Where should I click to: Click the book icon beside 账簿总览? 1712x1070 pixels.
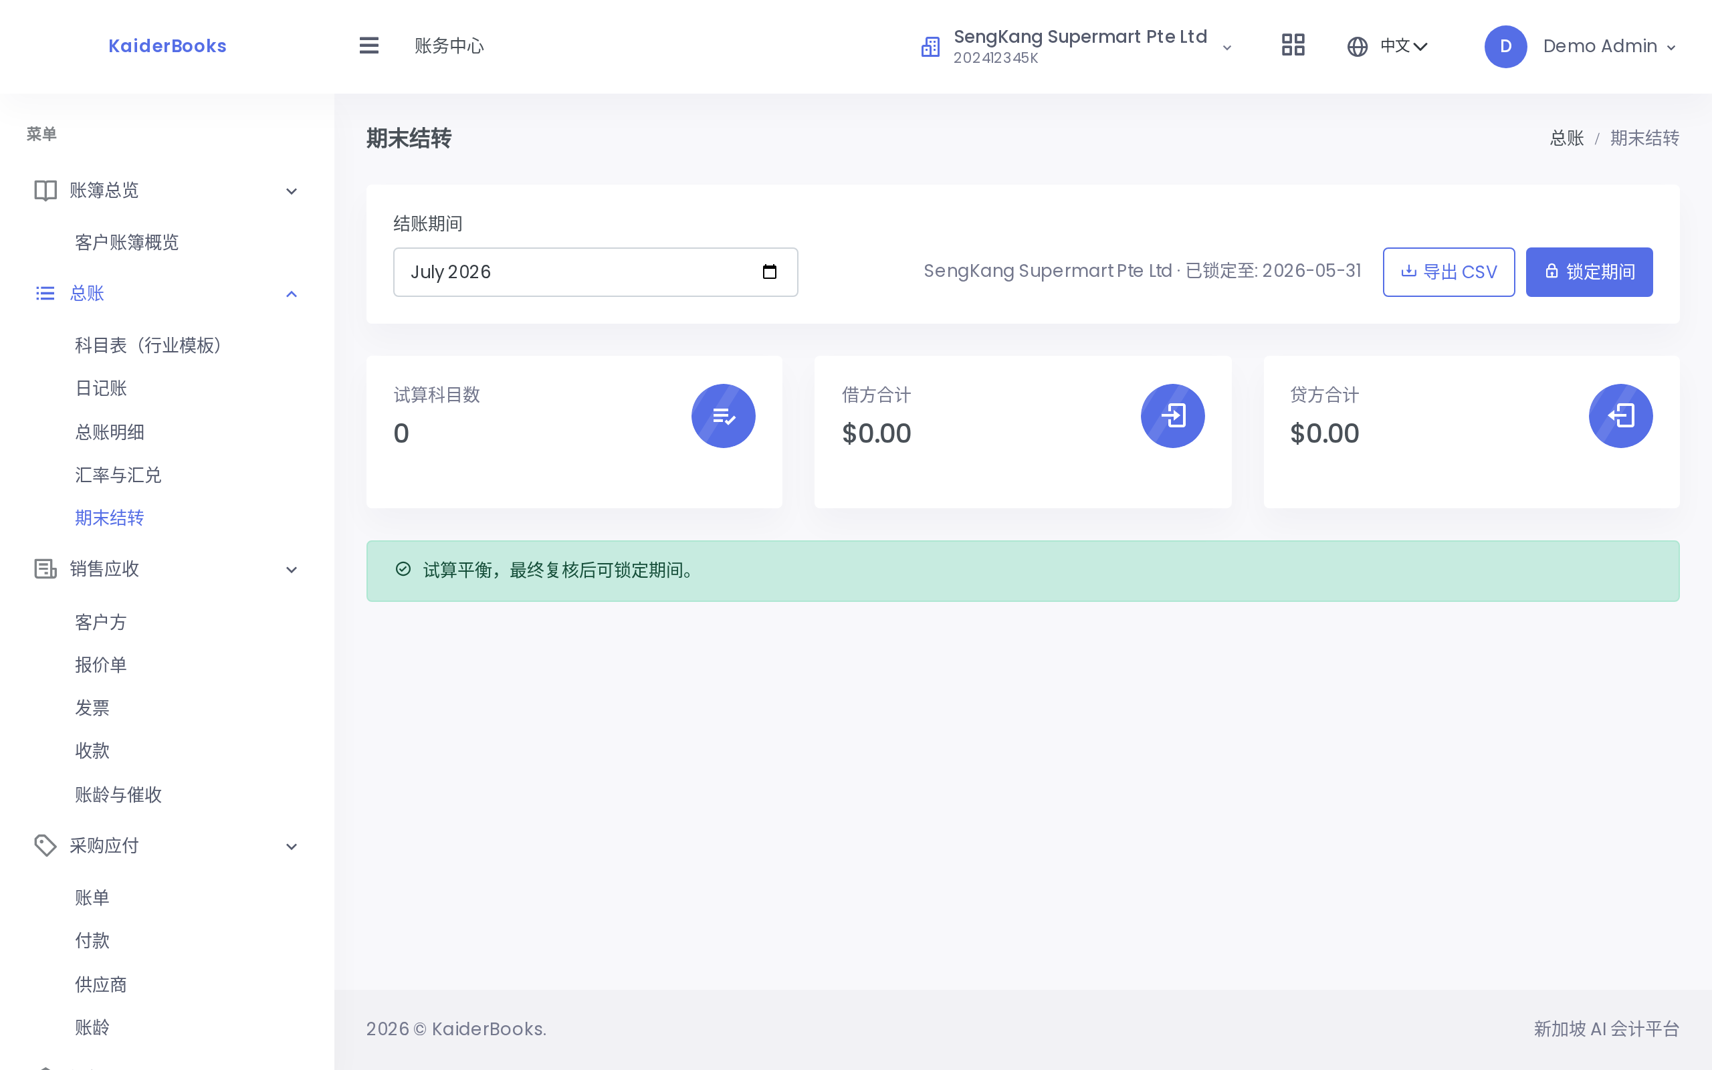[45, 191]
